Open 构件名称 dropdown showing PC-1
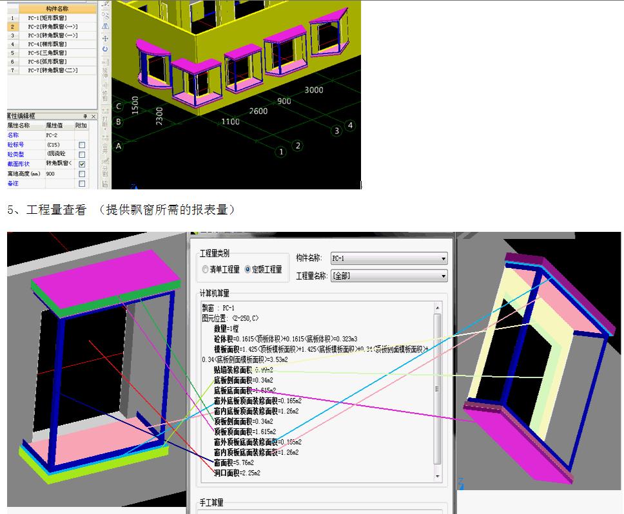Viewport: 624px width, 514px height. (389, 258)
